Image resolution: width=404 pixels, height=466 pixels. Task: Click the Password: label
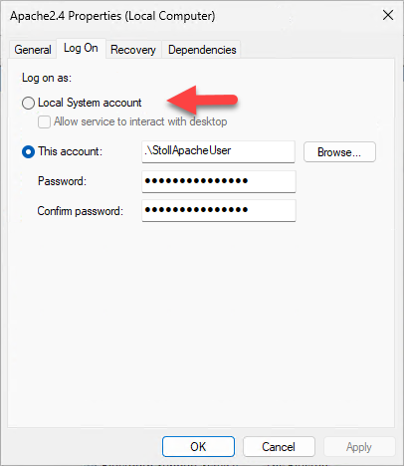click(62, 181)
